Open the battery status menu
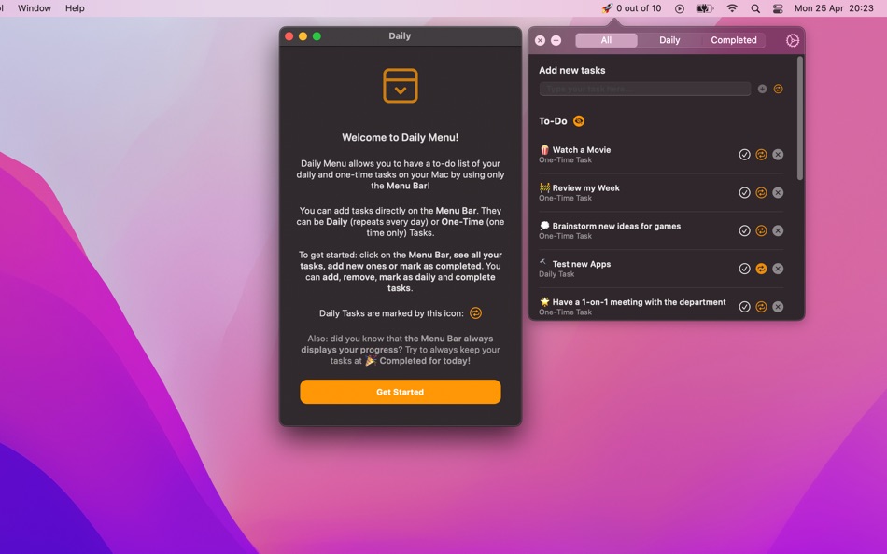Image resolution: width=887 pixels, height=554 pixels. tap(704, 8)
